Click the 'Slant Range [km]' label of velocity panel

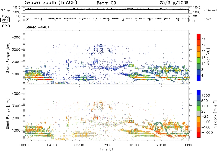tap(8, 114)
